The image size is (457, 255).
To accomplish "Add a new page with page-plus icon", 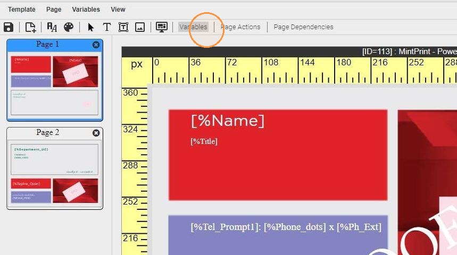I will click(30, 27).
